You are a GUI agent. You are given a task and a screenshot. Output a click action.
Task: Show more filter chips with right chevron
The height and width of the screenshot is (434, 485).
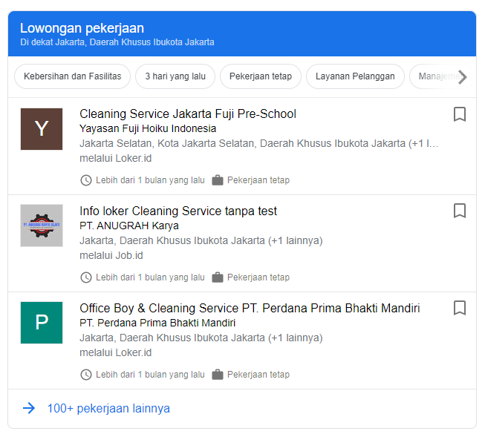click(462, 76)
